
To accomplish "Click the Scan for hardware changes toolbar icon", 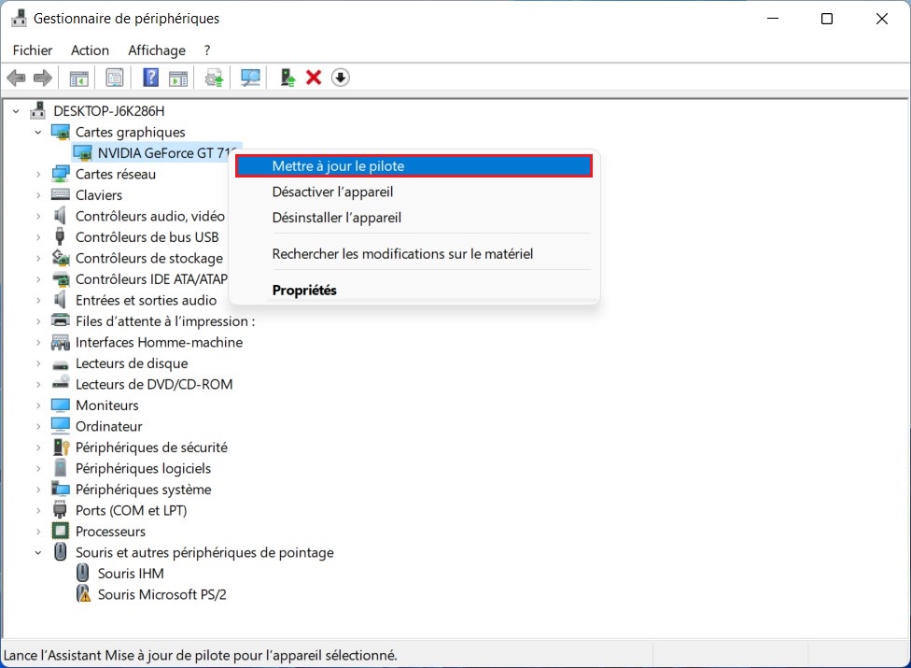I will pyautogui.click(x=249, y=77).
